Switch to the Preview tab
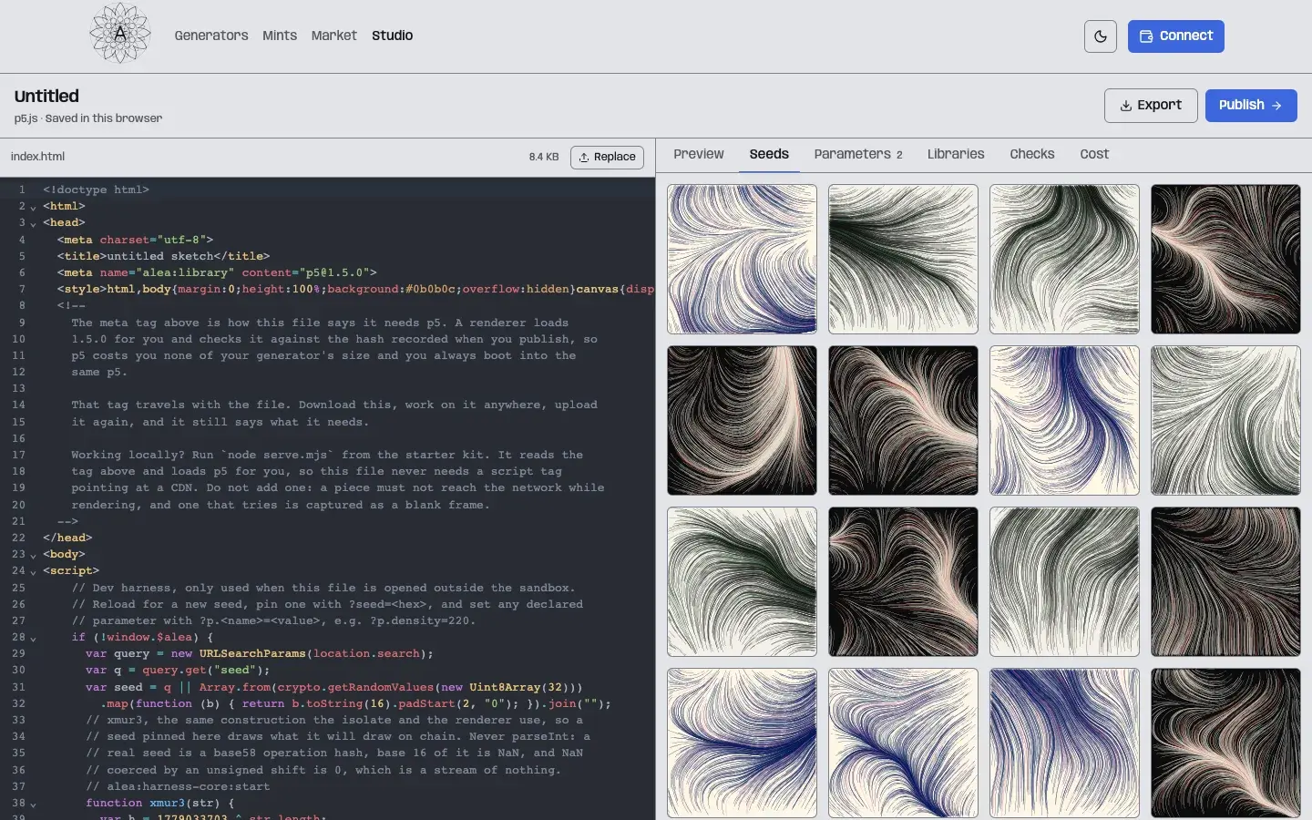The image size is (1312, 820). 699,154
